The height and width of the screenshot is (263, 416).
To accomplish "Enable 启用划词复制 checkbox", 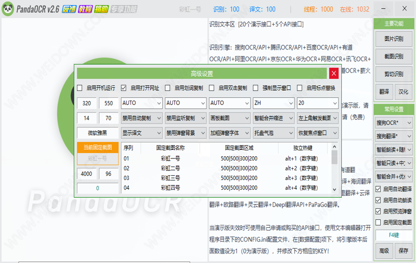I will tap(167, 88).
